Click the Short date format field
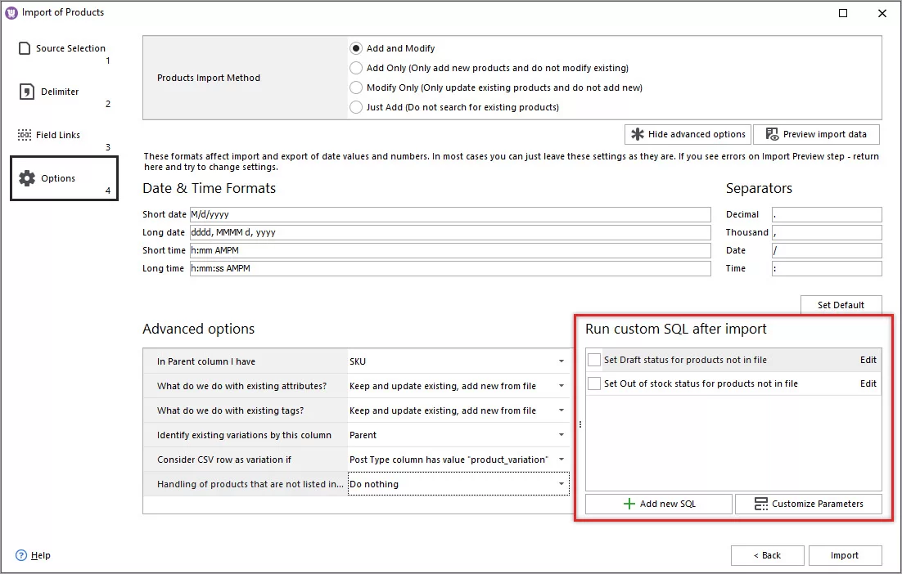Screen dimensions: 902x574 click(450, 214)
